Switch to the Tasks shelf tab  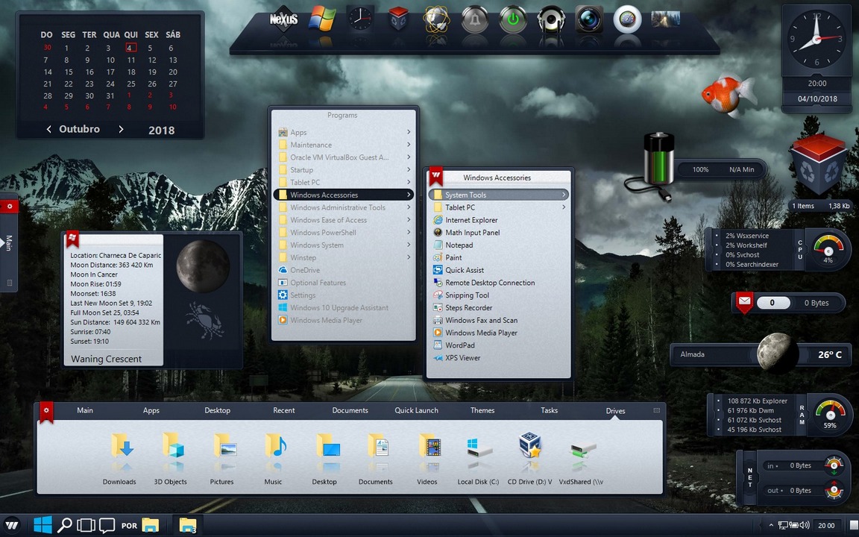click(x=549, y=410)
